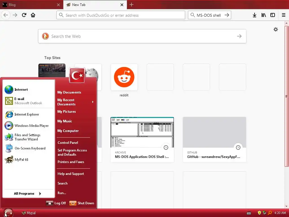Open the keyboard icon in system tray

click(249, 213)
